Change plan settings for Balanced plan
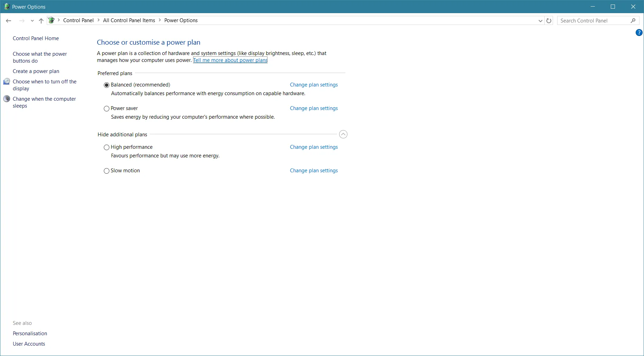This screenshot has width=644, height=356. point(314,85)
